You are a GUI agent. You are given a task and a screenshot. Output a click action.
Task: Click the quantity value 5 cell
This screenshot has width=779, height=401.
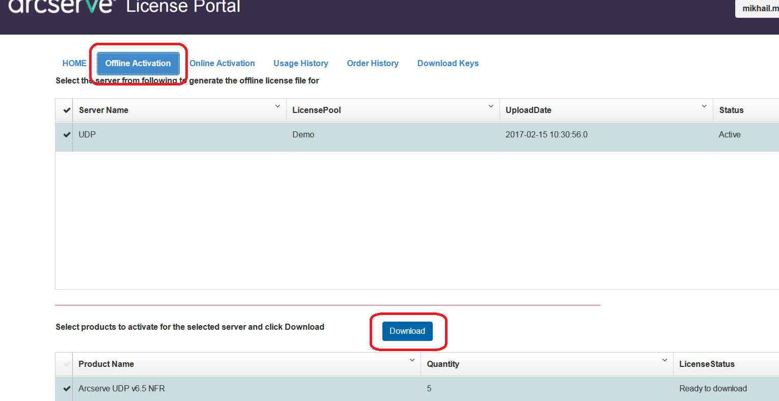[547, 389]
